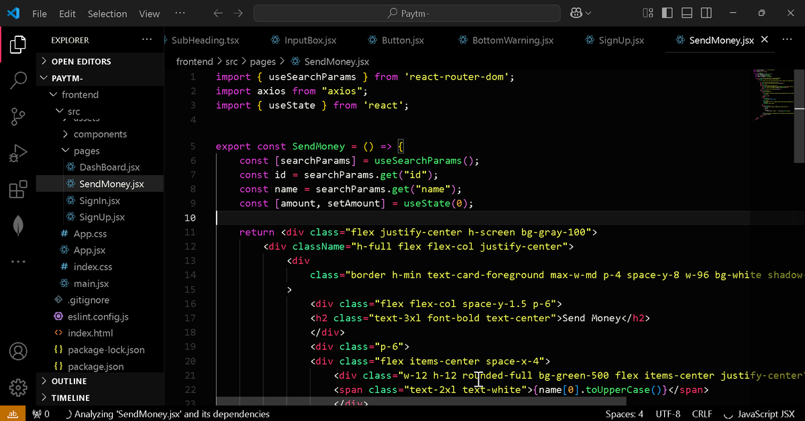Show more menus via title bar ellipsis

pos(180,13)
